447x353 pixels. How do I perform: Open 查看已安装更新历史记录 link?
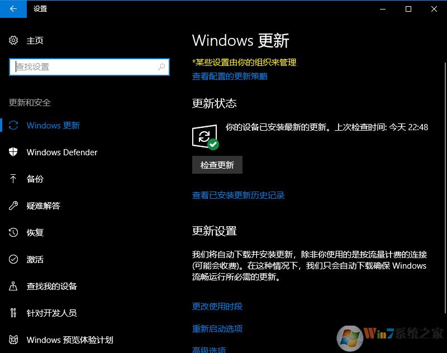pos(238,195)
